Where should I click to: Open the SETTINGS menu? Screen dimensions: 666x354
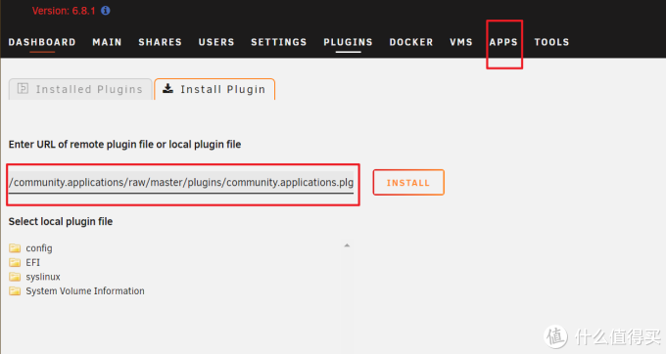278,42
